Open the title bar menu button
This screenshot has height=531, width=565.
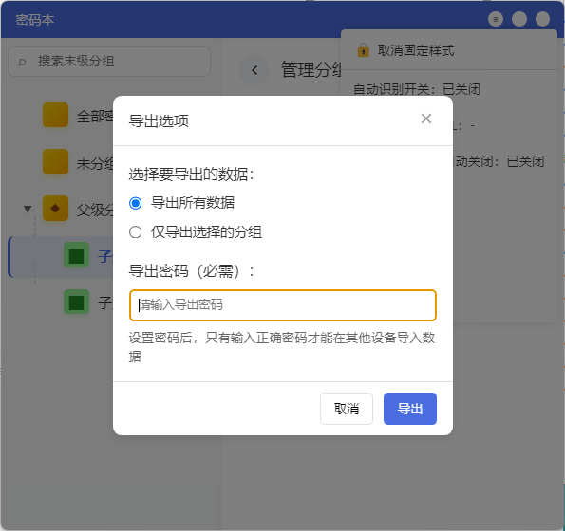click(496, 19)
